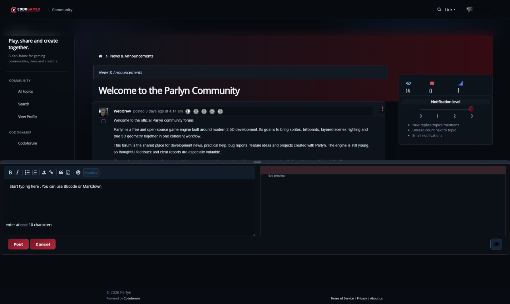Go to home via breadcrumb house icon
This screenshot has width=510, height=304.
[100, 56]
